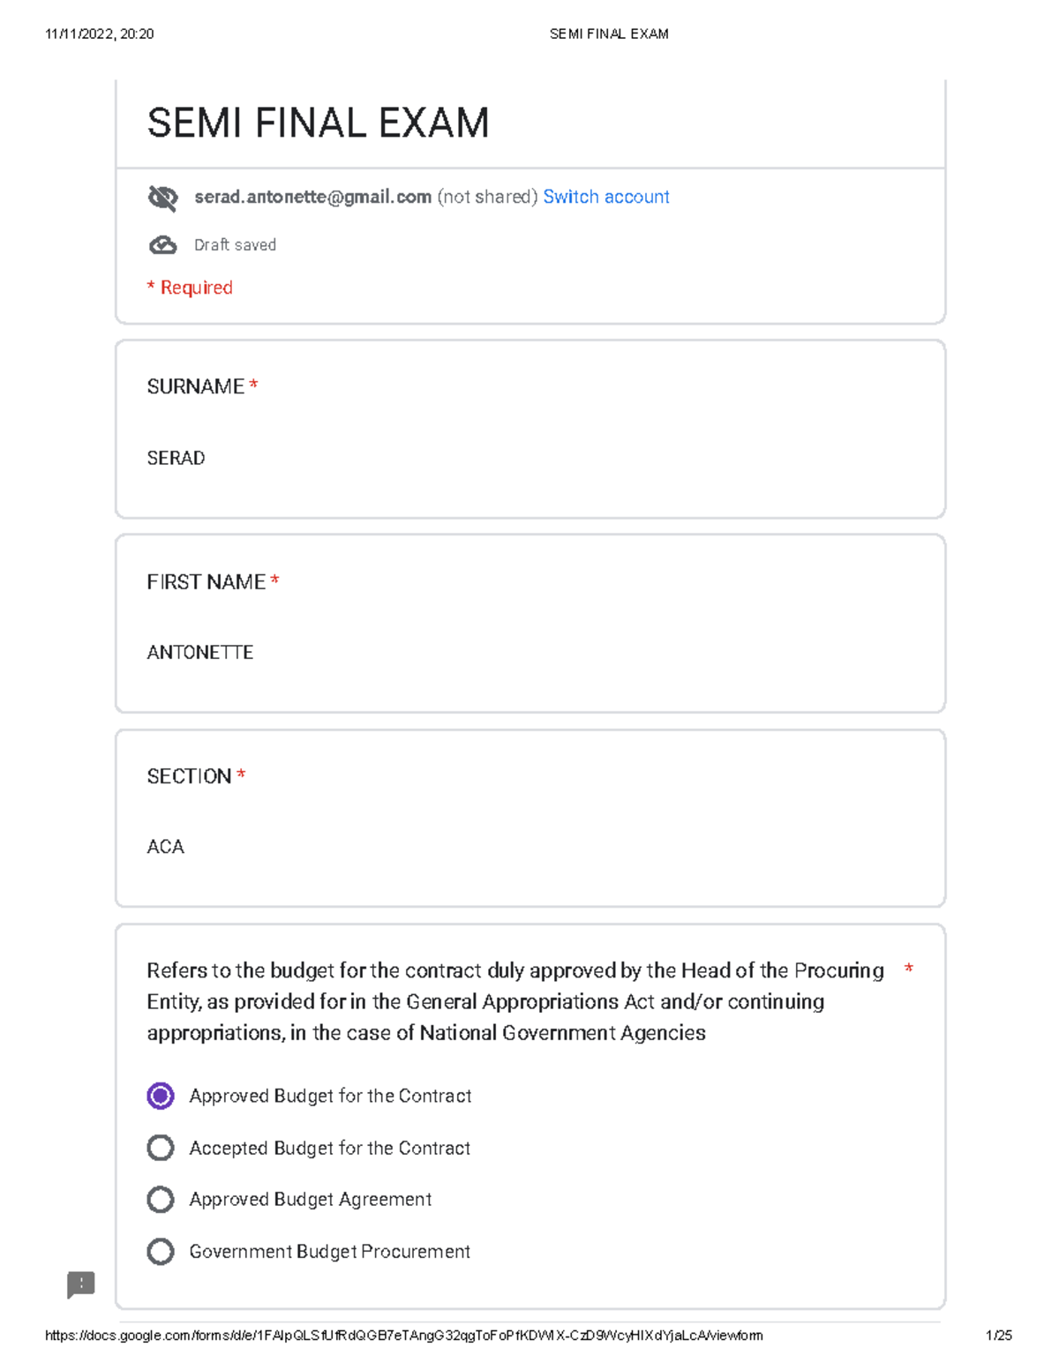Image resolution: width=1059 pixels, height=1370 pixels.
Task: Click the Draft saved status text
Action: [x=235, y=245]
